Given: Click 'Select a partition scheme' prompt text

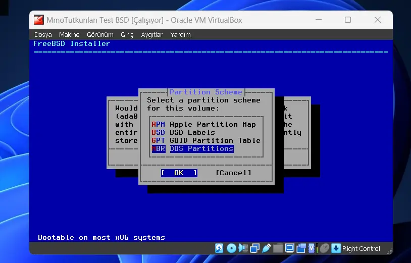Looking at the screenshot, I should click(x=203, y=104).
